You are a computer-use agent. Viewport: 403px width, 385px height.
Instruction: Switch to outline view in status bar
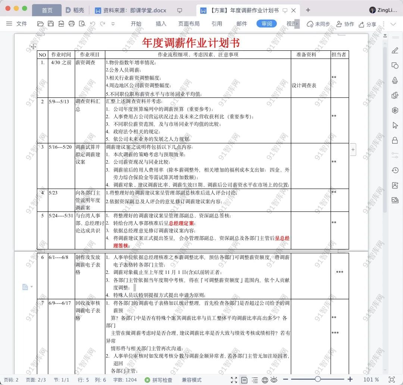coord(255,380)
